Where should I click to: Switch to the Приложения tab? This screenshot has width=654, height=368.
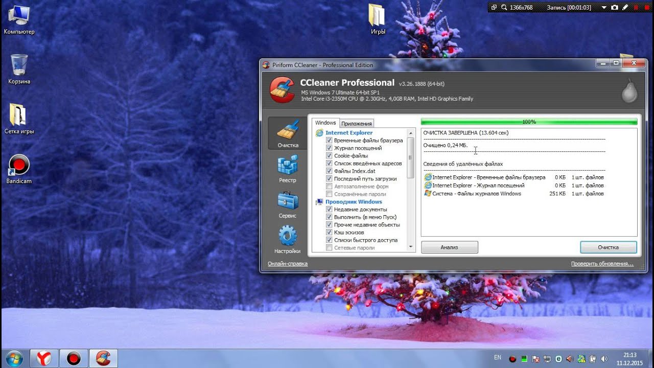pyautogui.click(x=357, y=123)
